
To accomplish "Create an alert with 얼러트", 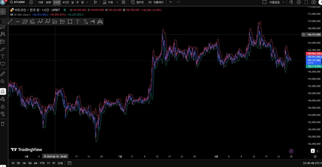I will (137, 2).
